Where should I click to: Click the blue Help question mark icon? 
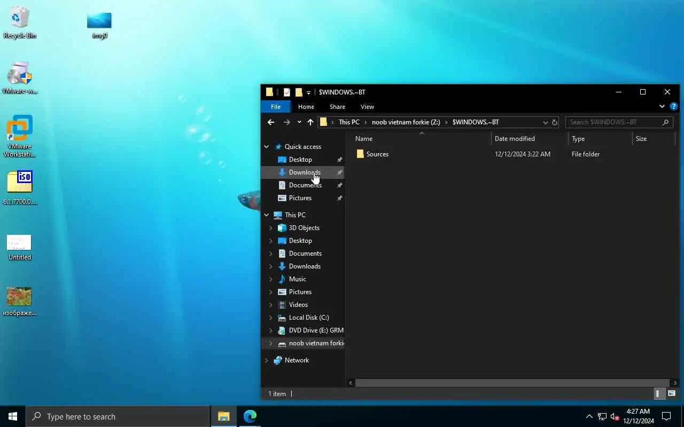[x=674, y=106]
